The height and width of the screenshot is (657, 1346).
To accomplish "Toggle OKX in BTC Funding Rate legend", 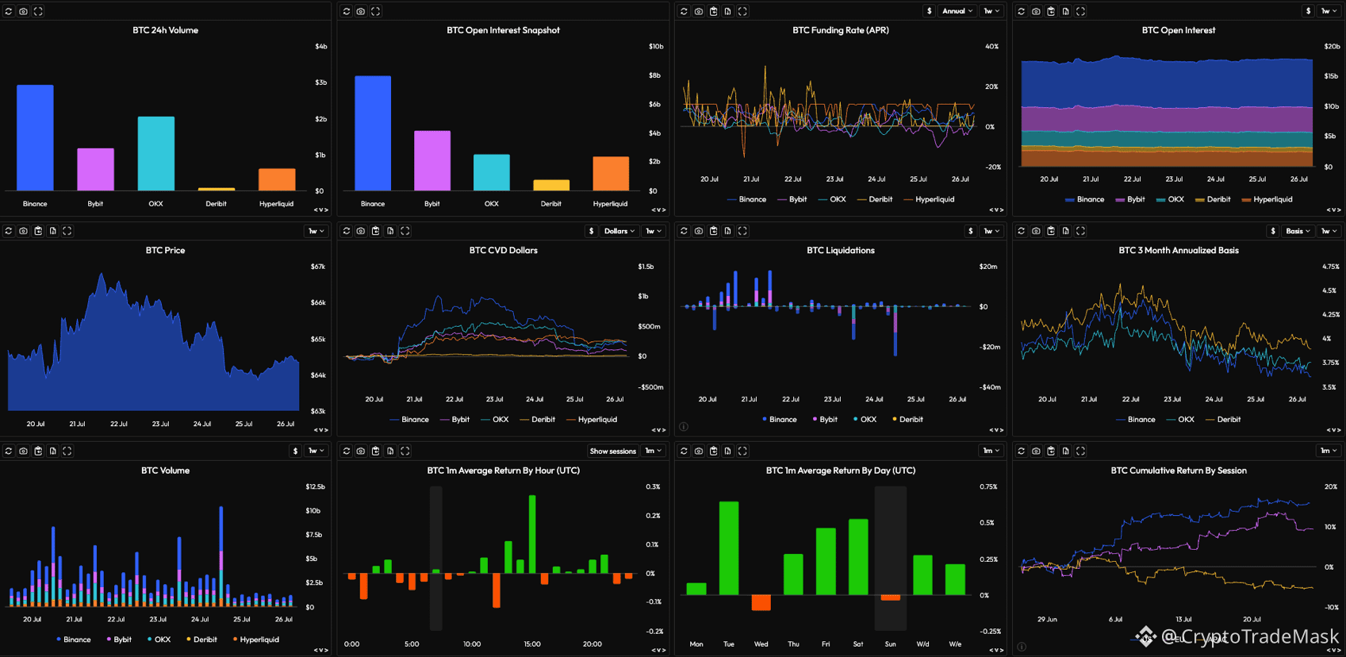I will coord(832,199).
